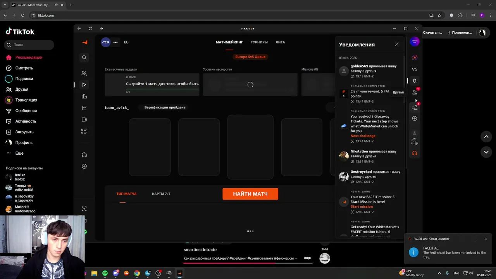
Task: Reload the FACEIT client page
Action: click(x=90, y=28)
